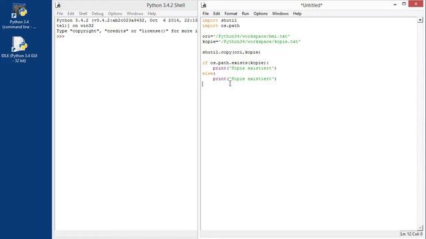
Task: Open Windows menu in Untitled editor
Action: click(280, 13)
